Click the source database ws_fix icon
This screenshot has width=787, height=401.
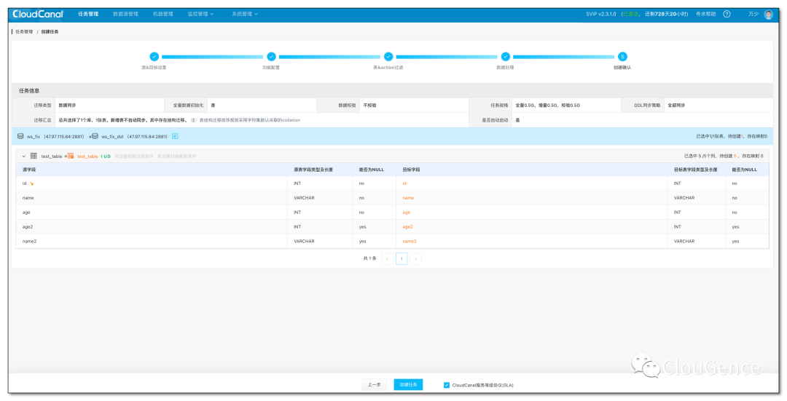click(20, 136)
